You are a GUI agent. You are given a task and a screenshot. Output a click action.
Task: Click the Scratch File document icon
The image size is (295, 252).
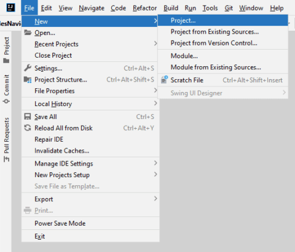[164, 80]
